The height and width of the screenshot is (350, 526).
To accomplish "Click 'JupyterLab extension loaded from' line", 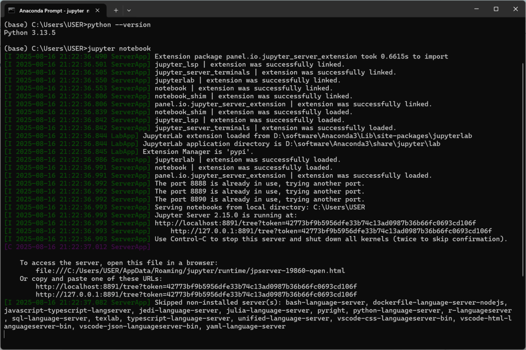I will 307,136.
